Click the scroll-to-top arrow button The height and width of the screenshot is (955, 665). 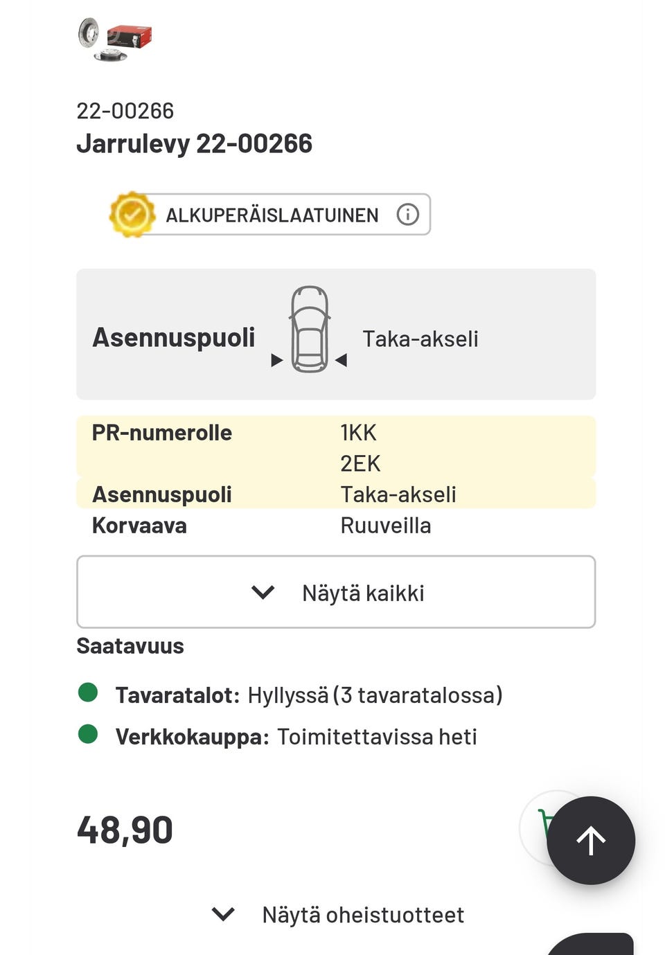point(590,839)
